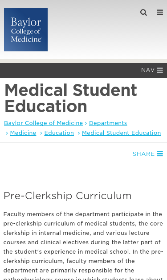This screenshot has width=167, height=280.
Task: Expand the SHARE options
Action: (148, 154)
